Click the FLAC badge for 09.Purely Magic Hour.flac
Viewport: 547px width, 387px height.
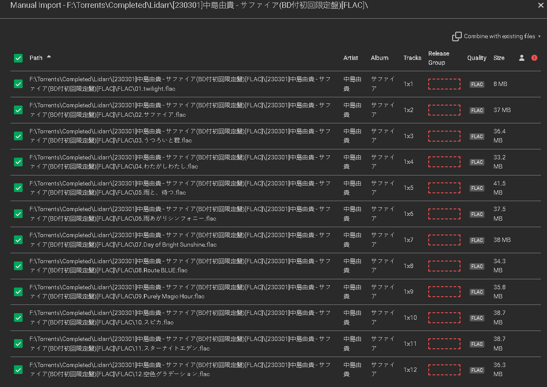coord(477,292)
